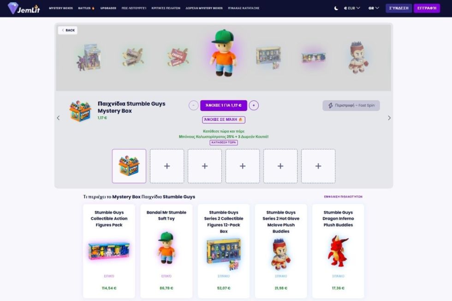Click ΑΝΟΙΞΕ ΣΕ ΜΑΧΗ battle button
452x301 pixels.
tap(224, 119)
